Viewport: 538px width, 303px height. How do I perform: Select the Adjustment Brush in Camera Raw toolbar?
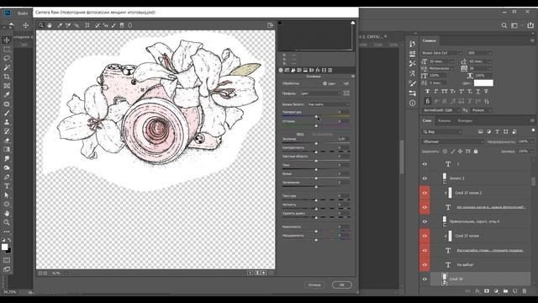click(x=113, y=25)
